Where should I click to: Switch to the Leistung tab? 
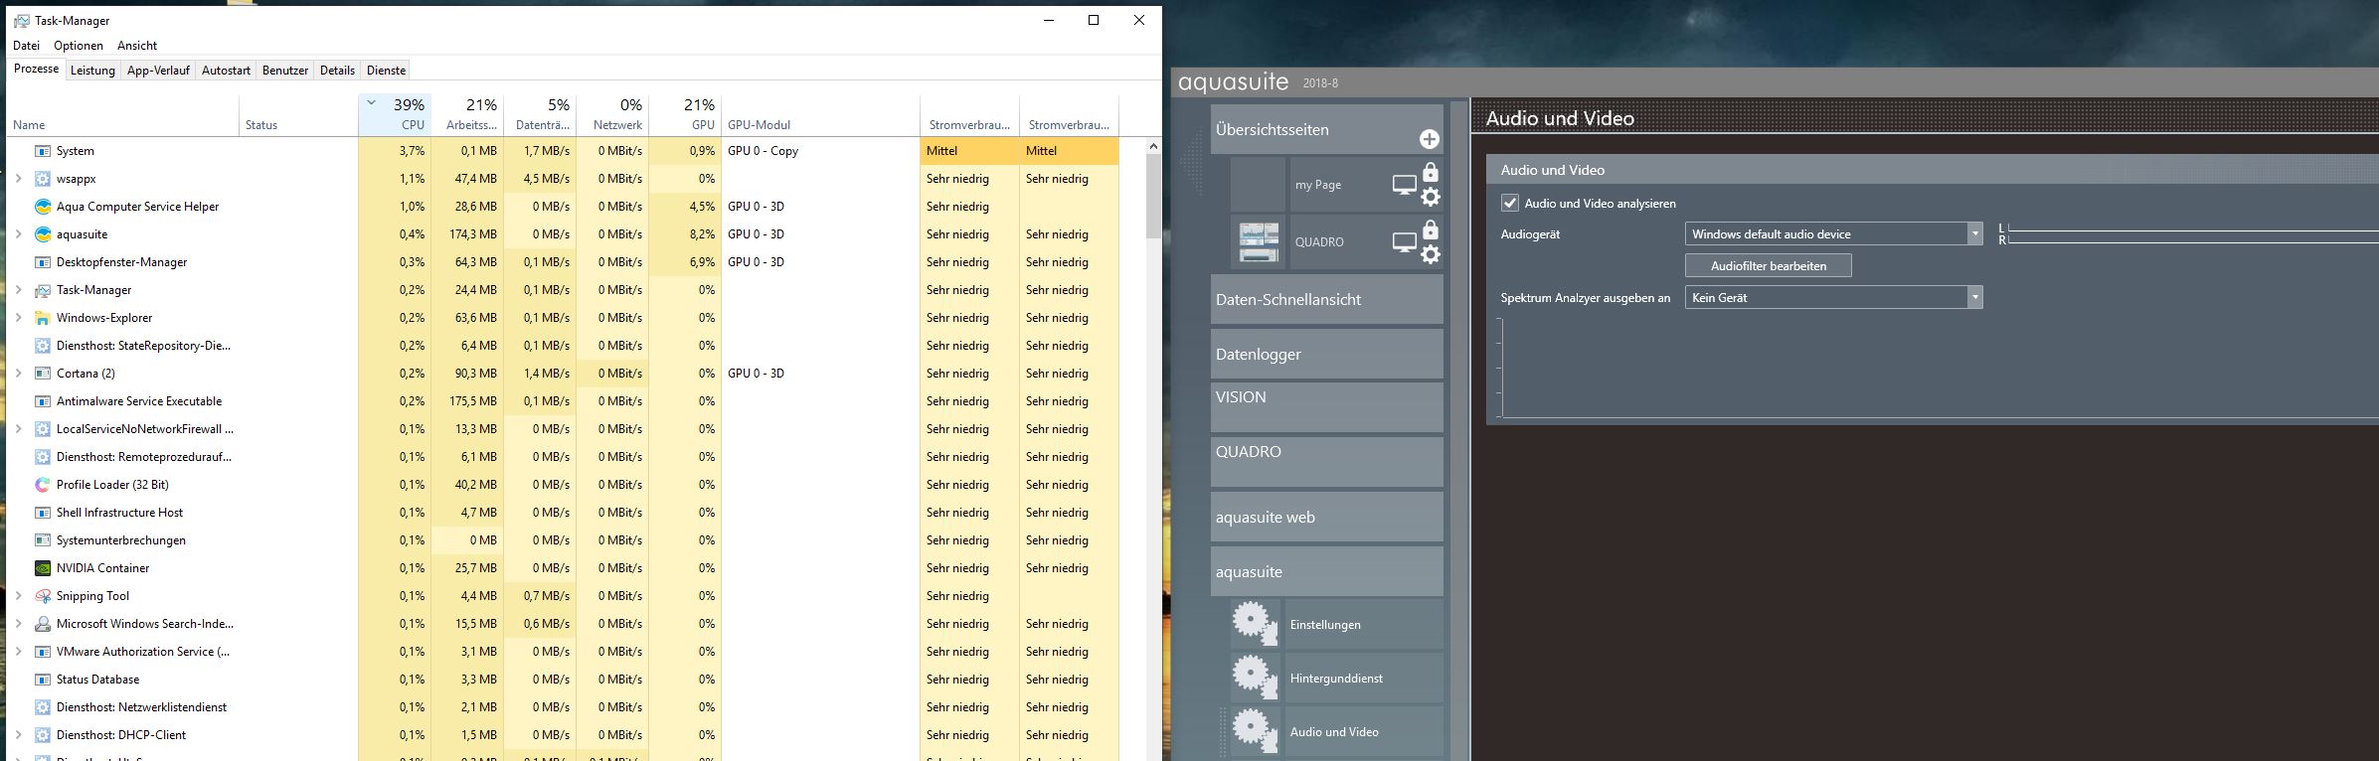pyautogui.click(x=92, y=71)
